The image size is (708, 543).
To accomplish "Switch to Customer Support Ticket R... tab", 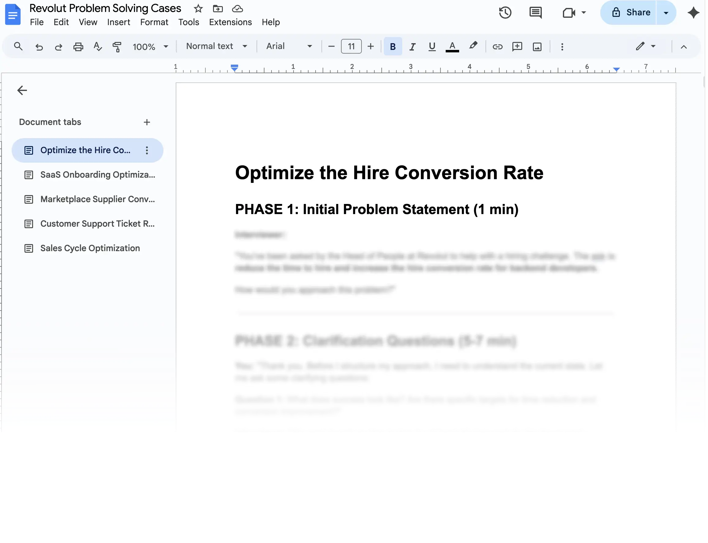I will click(88, 224).
